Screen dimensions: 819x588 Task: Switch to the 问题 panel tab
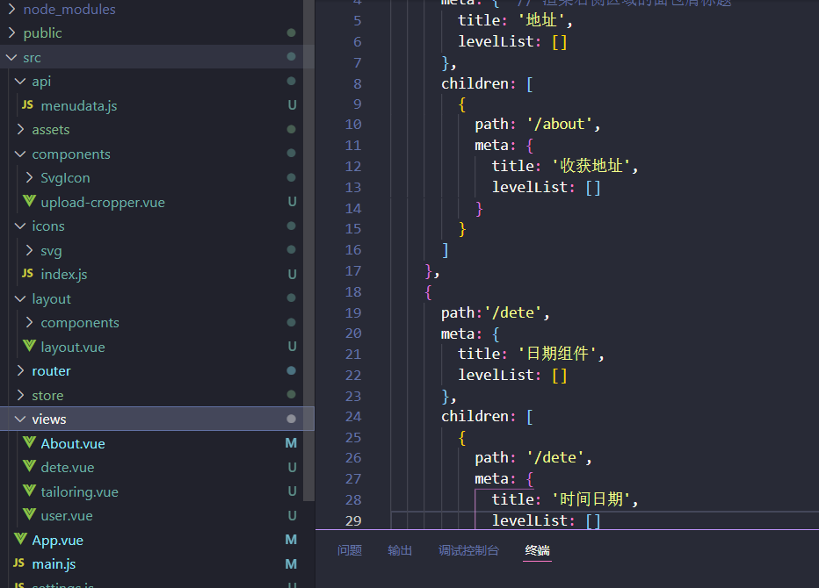[x=350, y=550]
